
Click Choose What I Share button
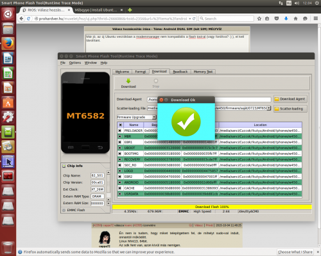pos(295,252)
